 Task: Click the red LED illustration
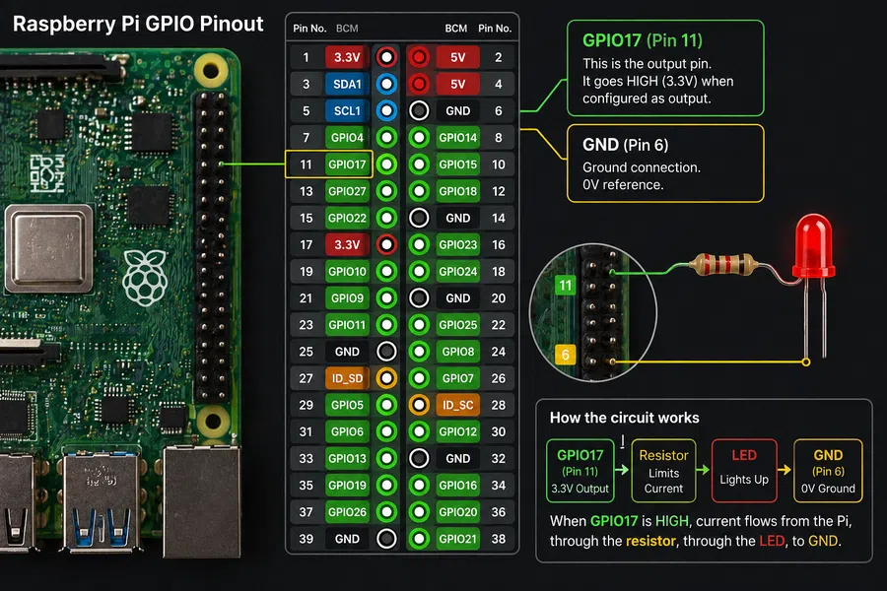tap(813, 246)
